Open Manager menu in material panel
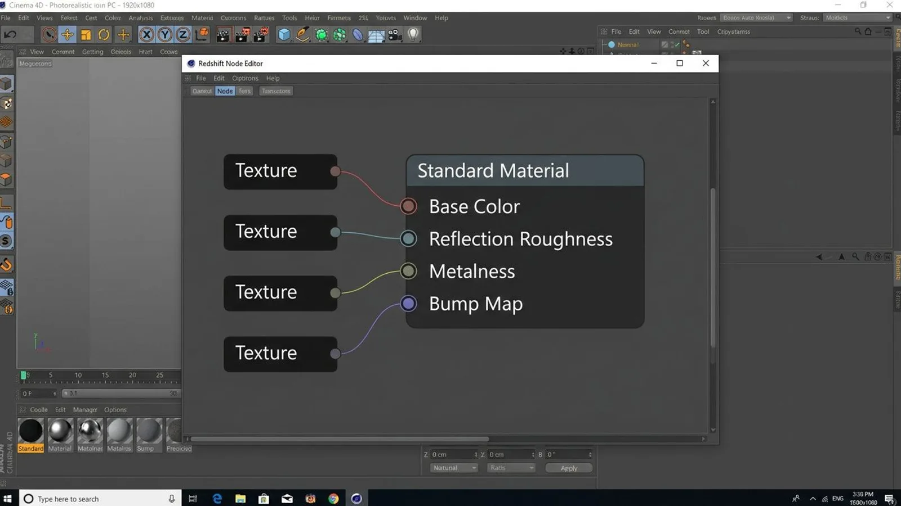Screen dimensions: 901x506 (85, 410)
